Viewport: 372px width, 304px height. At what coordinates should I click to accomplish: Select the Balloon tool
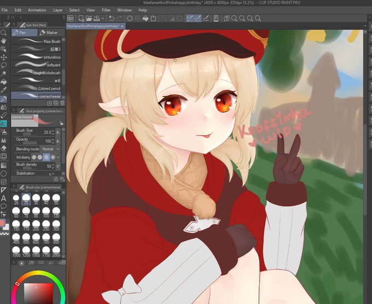[x=4, y=206]
